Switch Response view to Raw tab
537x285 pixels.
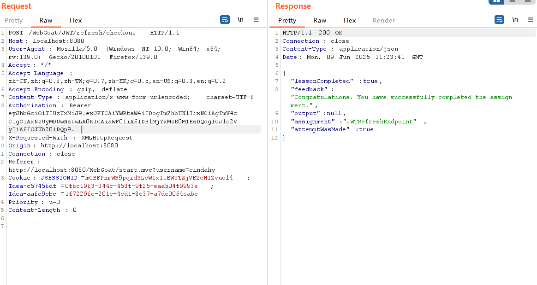320,20
